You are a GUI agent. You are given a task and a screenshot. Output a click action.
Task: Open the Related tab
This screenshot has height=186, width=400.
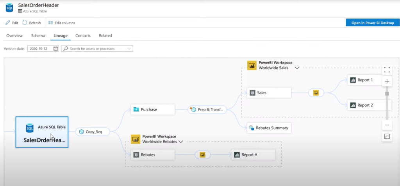(105, 35)
